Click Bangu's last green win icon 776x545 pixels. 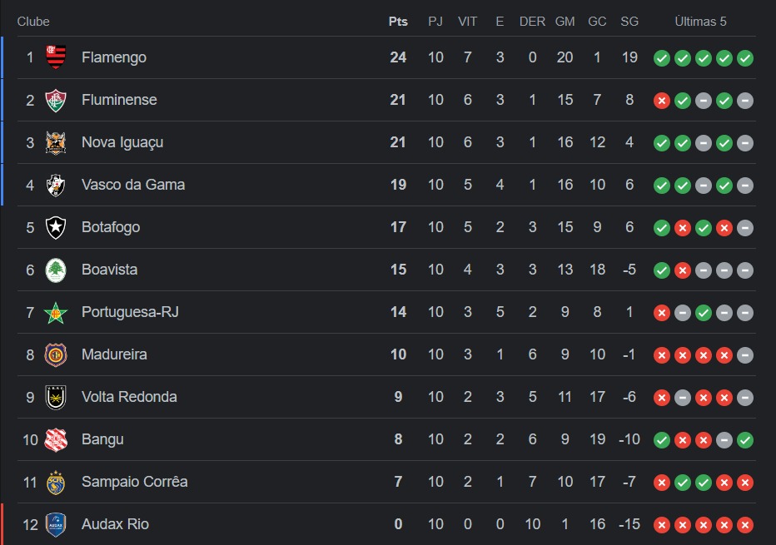[x=745, y=440]
